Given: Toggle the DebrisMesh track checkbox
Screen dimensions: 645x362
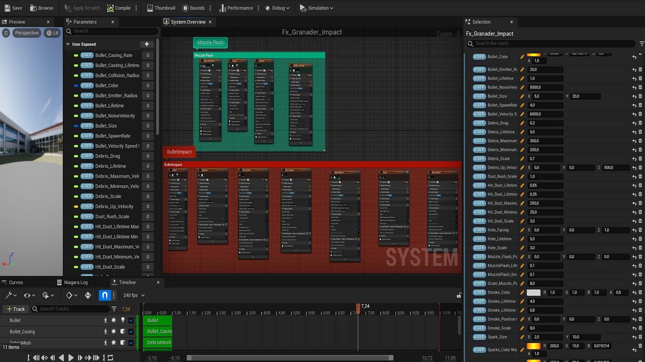Looking at the screenshot, I should [x=131, y=342].
